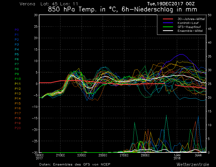Click the Verona location name

pyautogui.click(x=27, y=4)
